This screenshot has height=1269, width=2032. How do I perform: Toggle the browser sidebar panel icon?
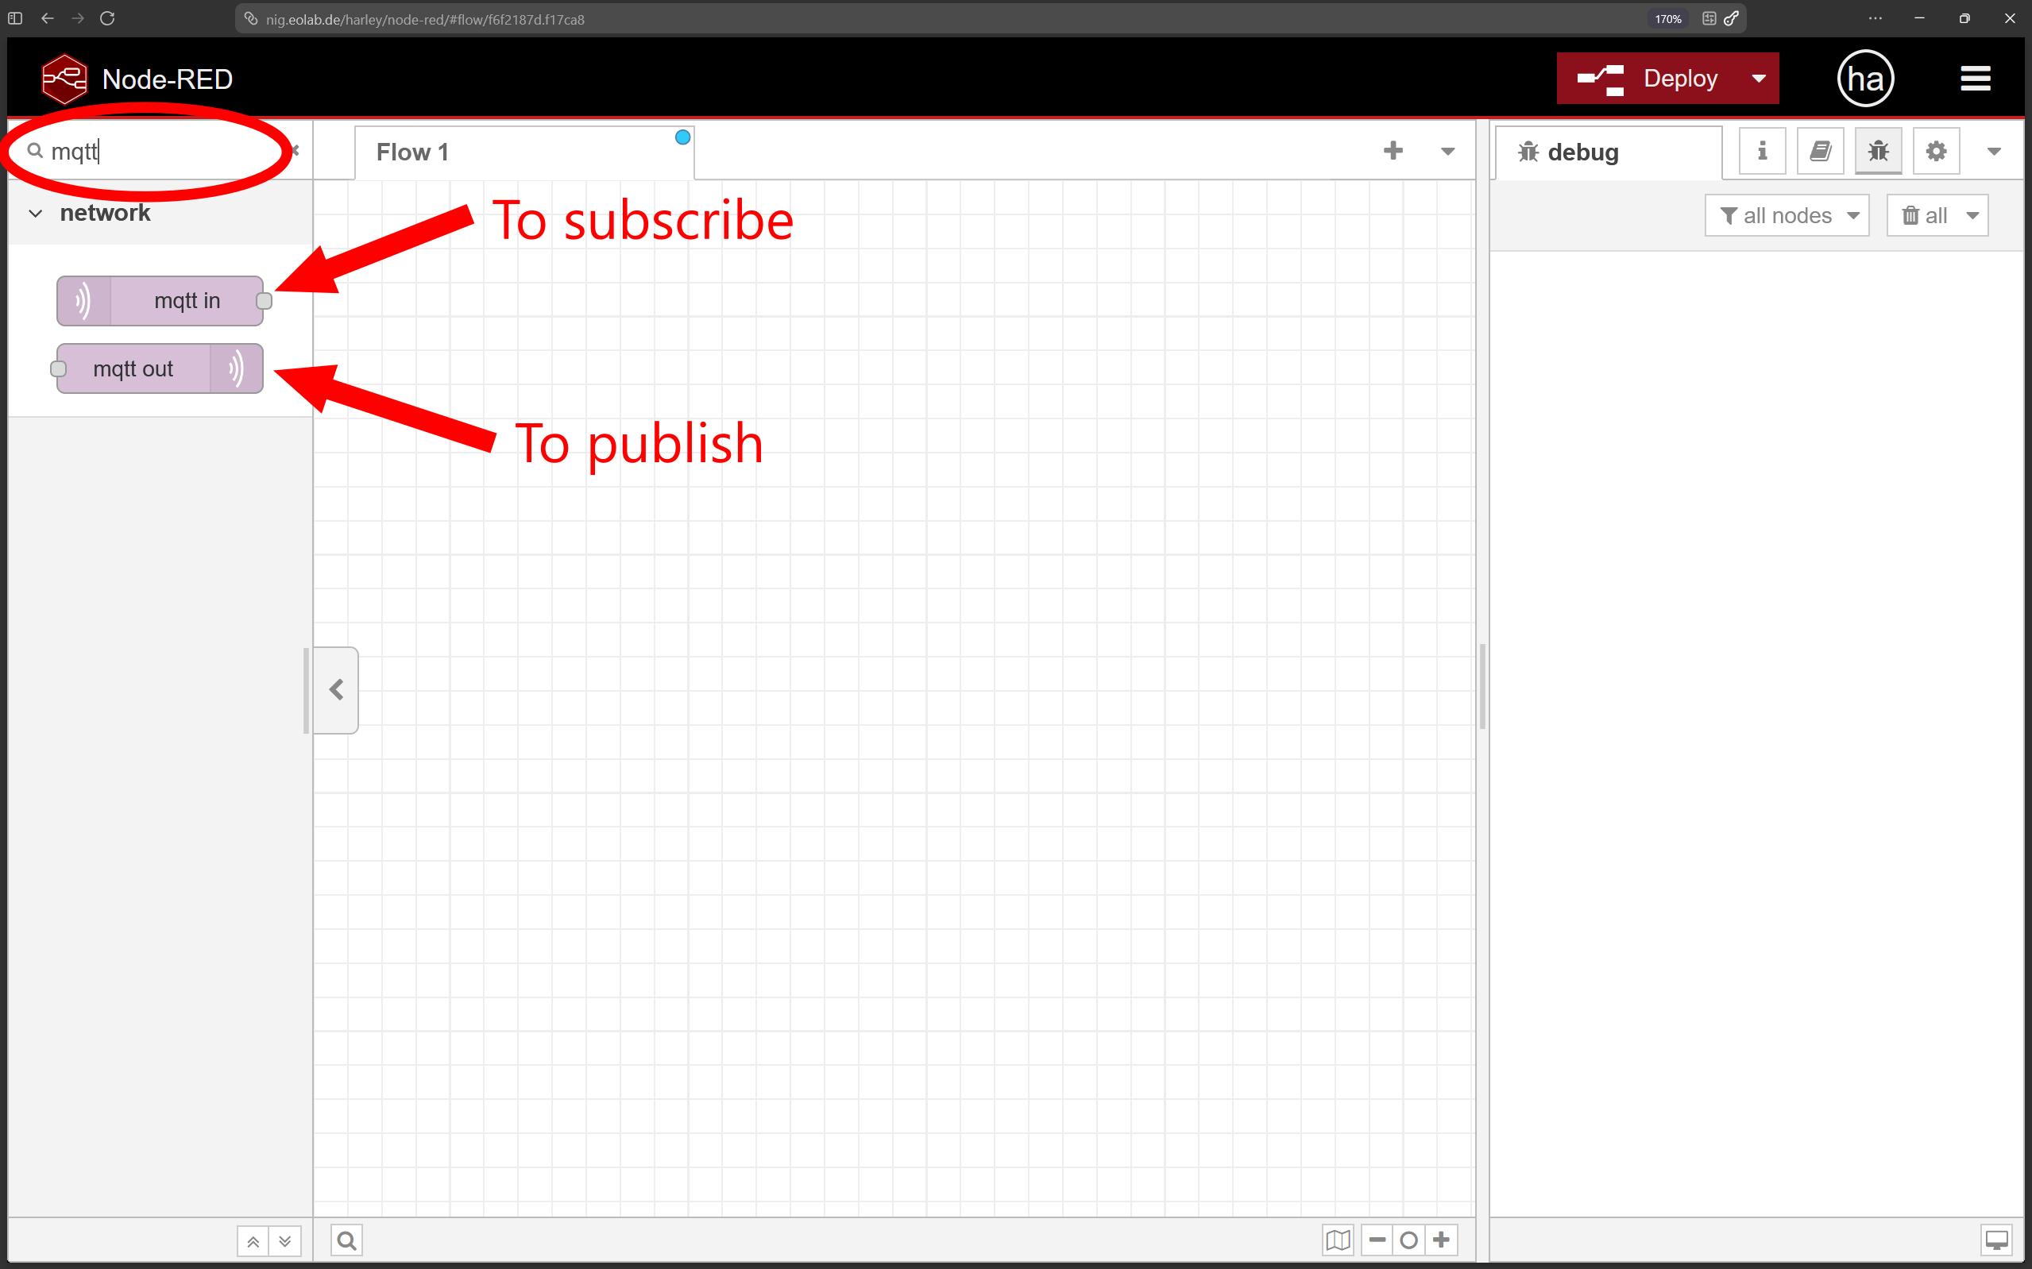pyautogui.click(x=15, y=18)
